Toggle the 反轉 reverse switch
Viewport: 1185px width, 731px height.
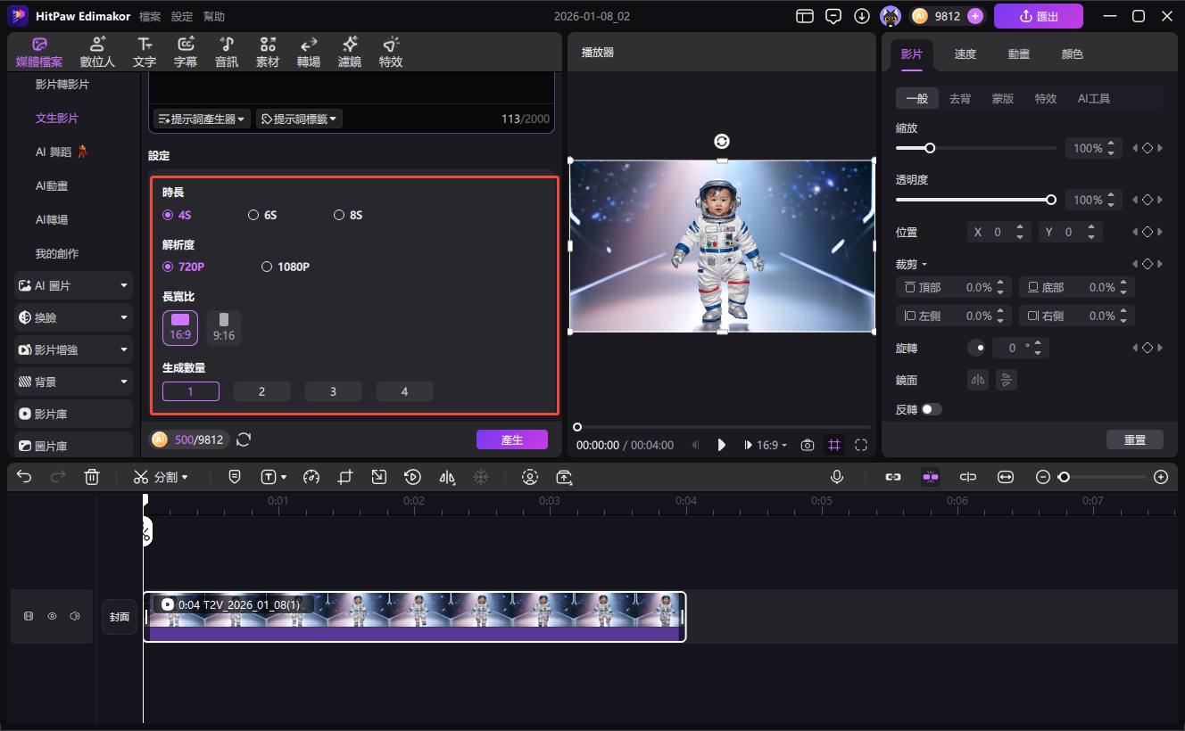pos(931,409)
